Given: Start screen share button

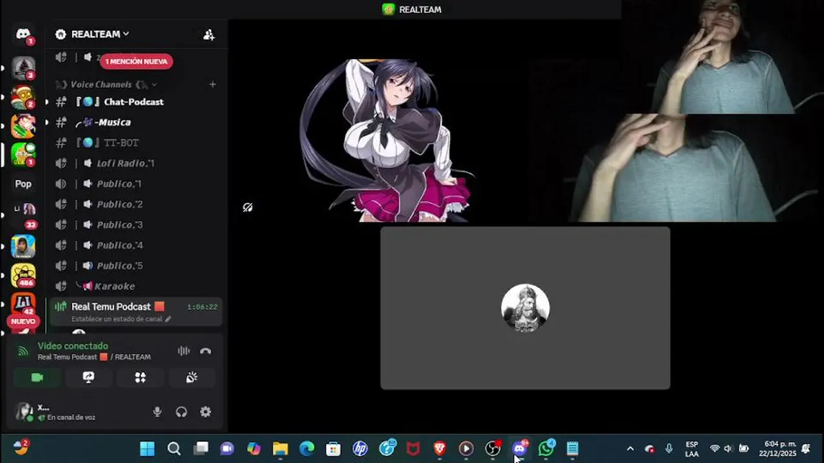Looking at the screenshot, I should coord(89,377).
